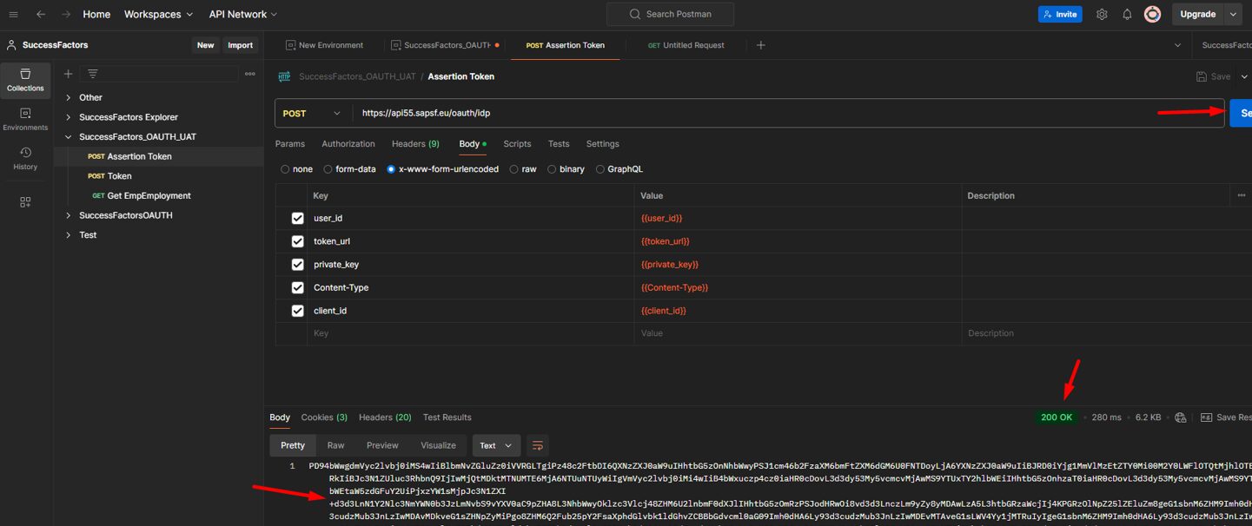1252x526 pixels.
Task: Uncheck the user_id parameter row
Action: (x=297, y=218)
